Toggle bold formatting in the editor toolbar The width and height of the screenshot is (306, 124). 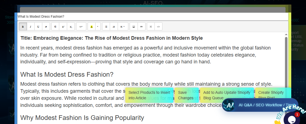click(x=23, y=27)
